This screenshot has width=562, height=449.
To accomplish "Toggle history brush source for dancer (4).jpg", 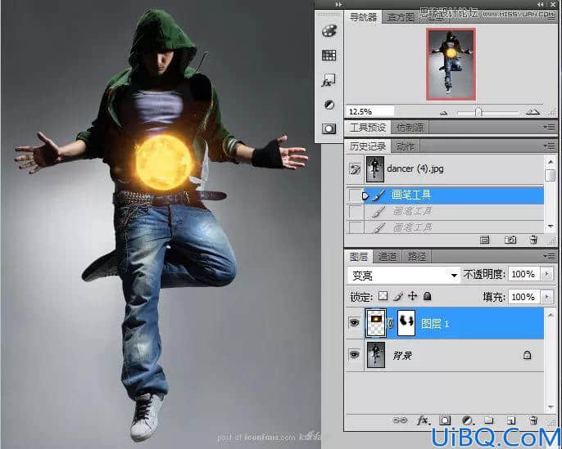I will click(355, 168).
